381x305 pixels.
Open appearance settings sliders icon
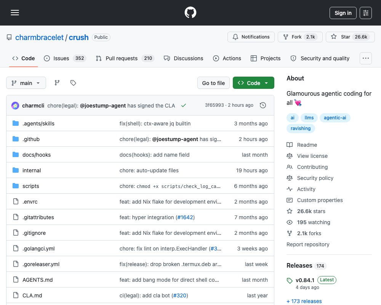point(365,13)
